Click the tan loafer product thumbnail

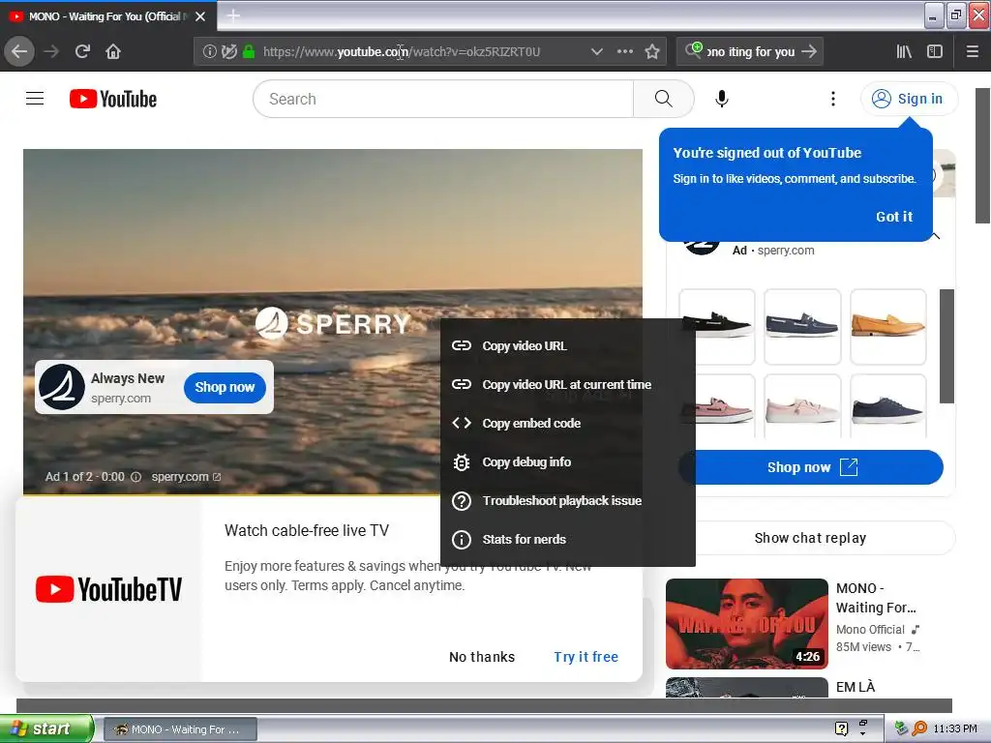[888, 327]
